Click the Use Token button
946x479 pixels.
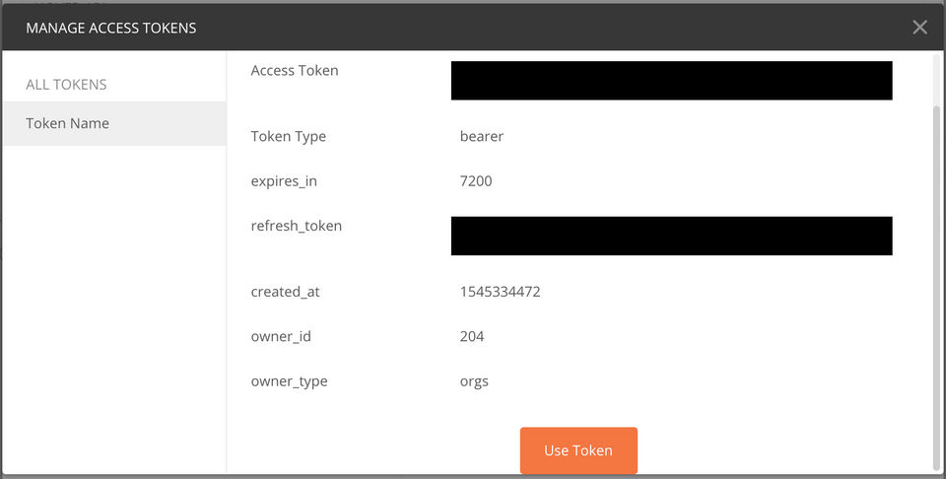tap(578, 450)
